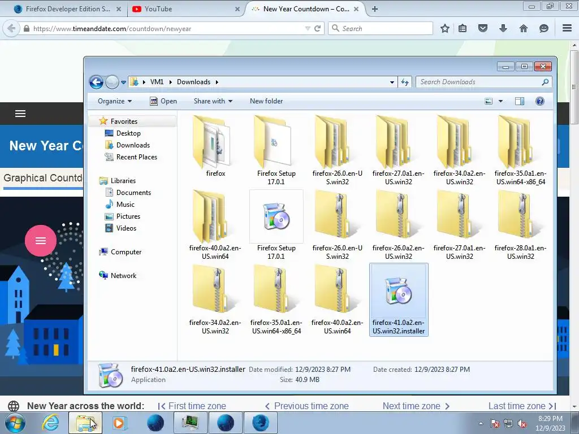This screenshot has height=434, width=579.
Task: Toggle the Explorer preview pane button
Action: click(520, 101)
